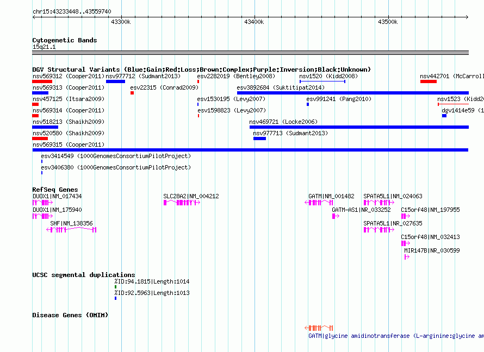Click GATM glycine amidinotransferase description

(396, 336)
